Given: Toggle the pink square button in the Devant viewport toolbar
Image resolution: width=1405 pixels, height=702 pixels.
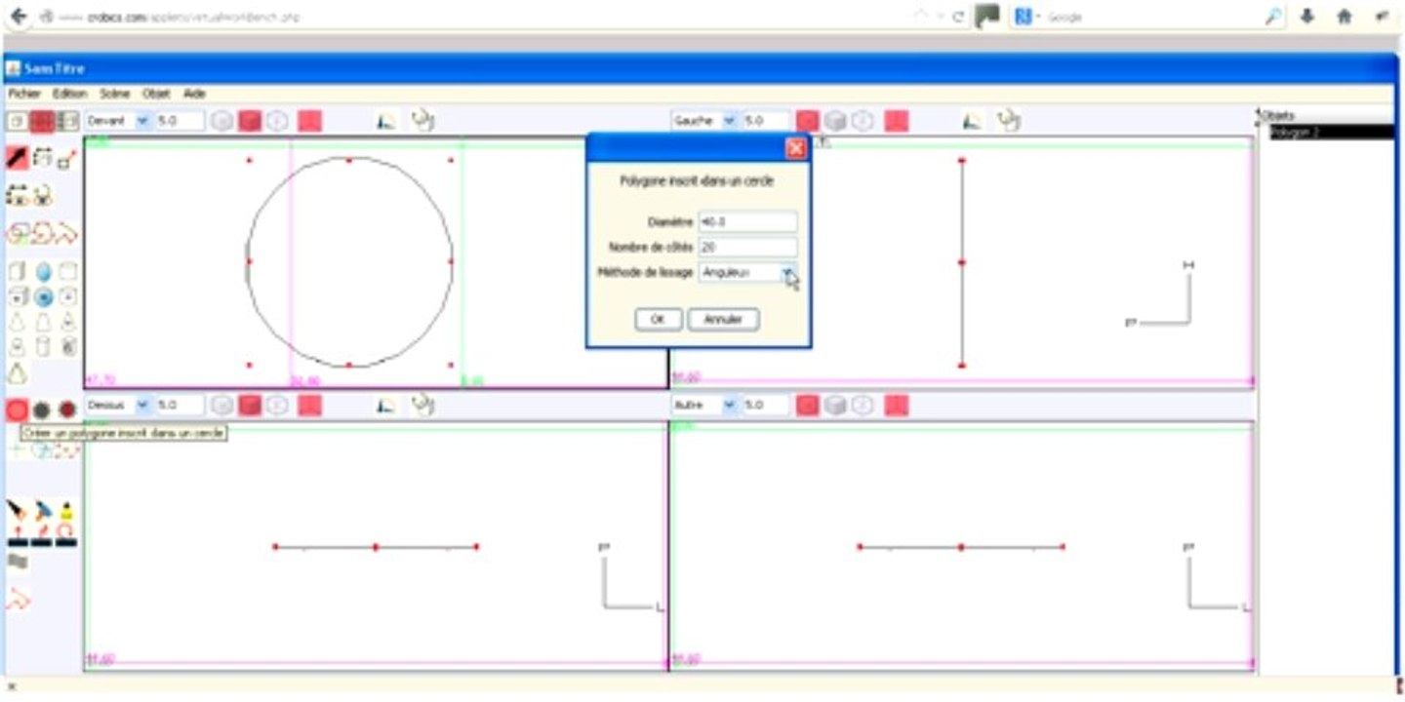Looking at the screenshot, I should (x=309, y=121).
